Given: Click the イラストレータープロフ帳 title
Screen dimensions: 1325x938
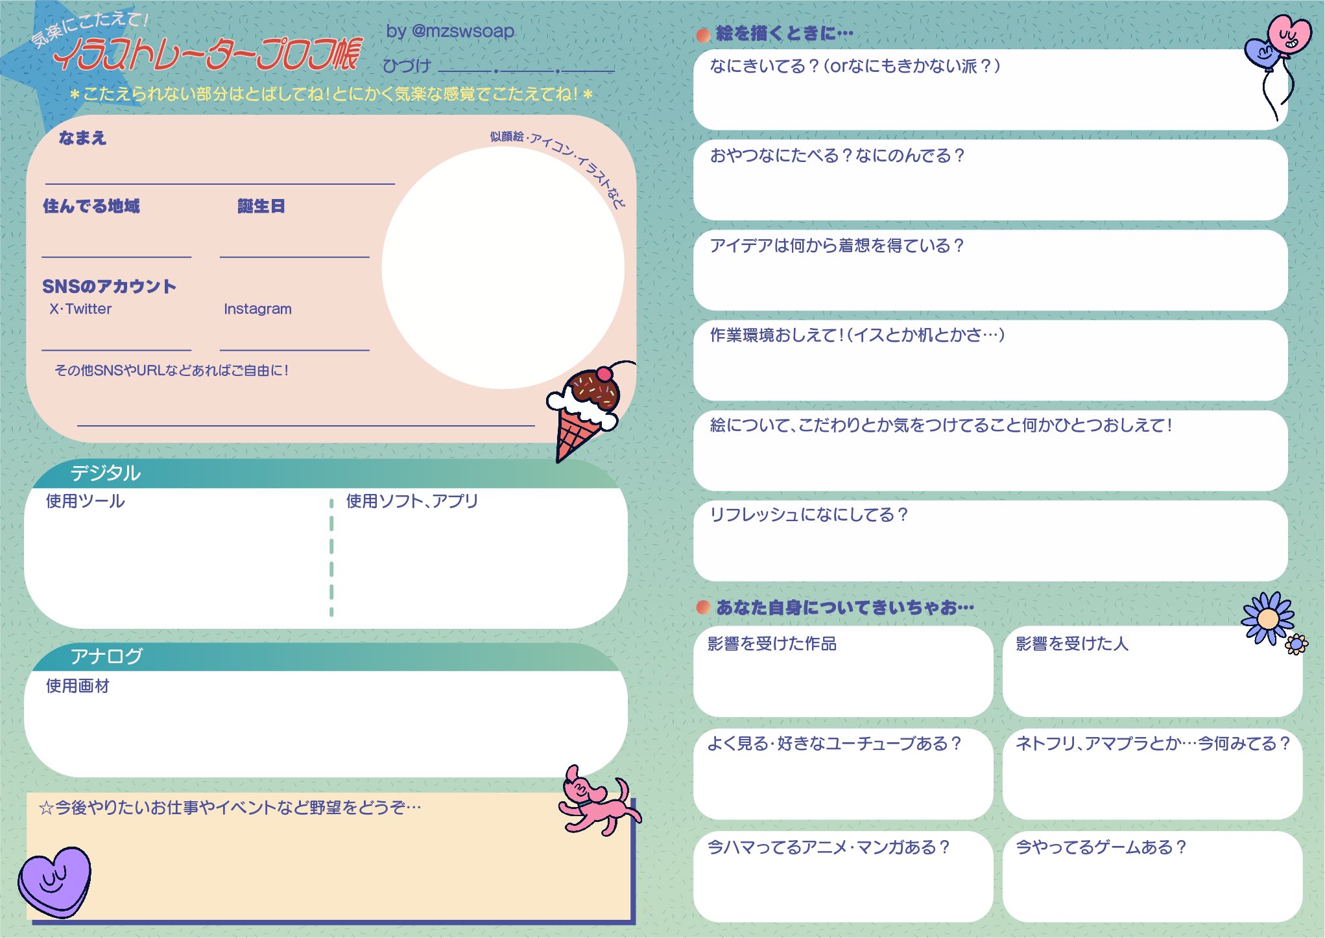Looking at the screenshot, I should tap(207, 54).
